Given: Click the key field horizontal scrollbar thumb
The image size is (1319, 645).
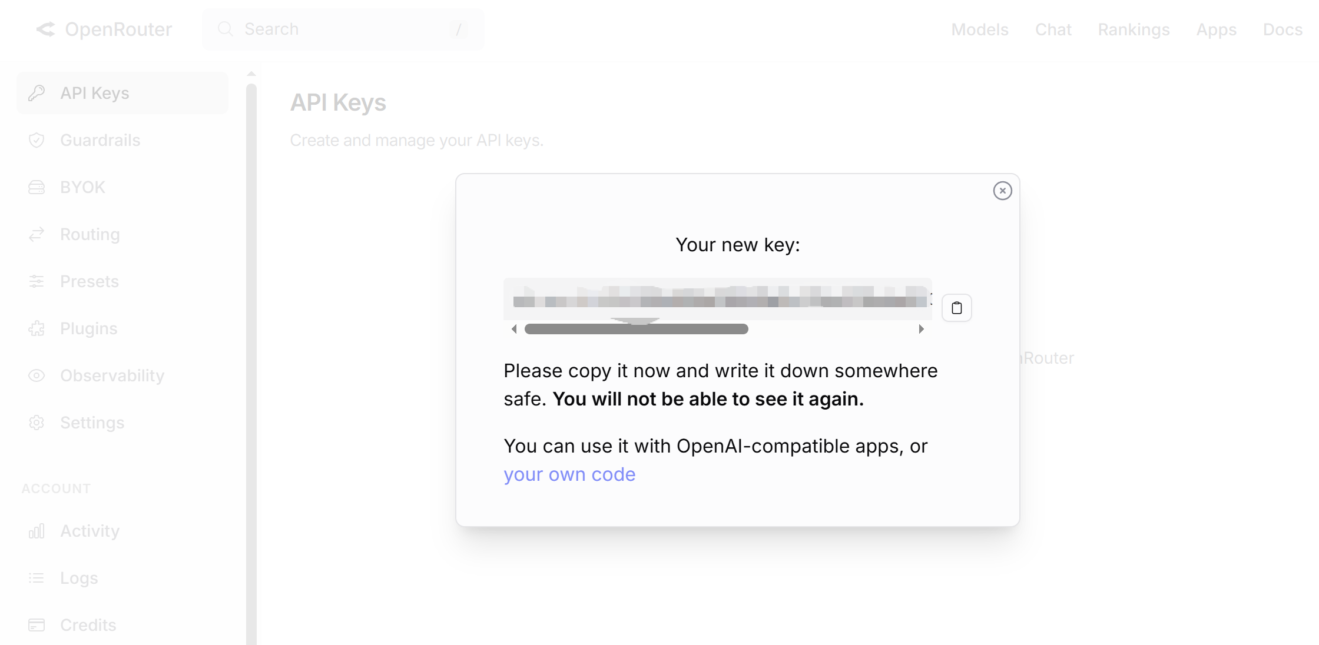Looking at the screenshot, I should point(636,329).
